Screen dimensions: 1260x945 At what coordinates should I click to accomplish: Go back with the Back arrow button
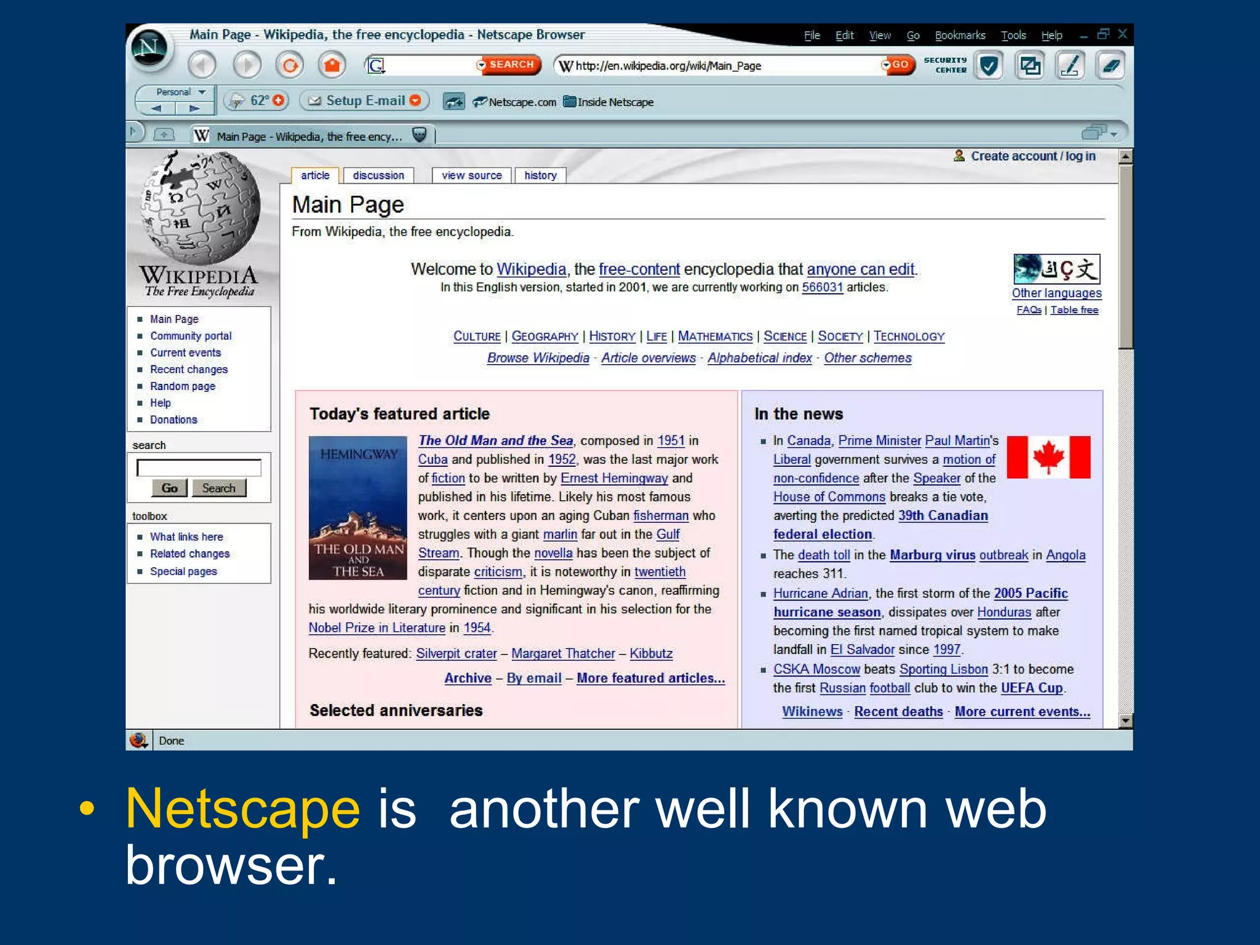coord(202,65)
